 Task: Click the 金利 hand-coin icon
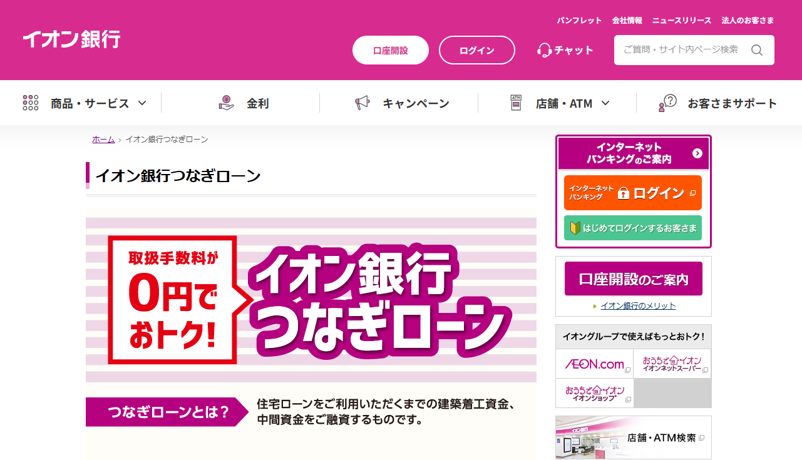pos(226,103)
